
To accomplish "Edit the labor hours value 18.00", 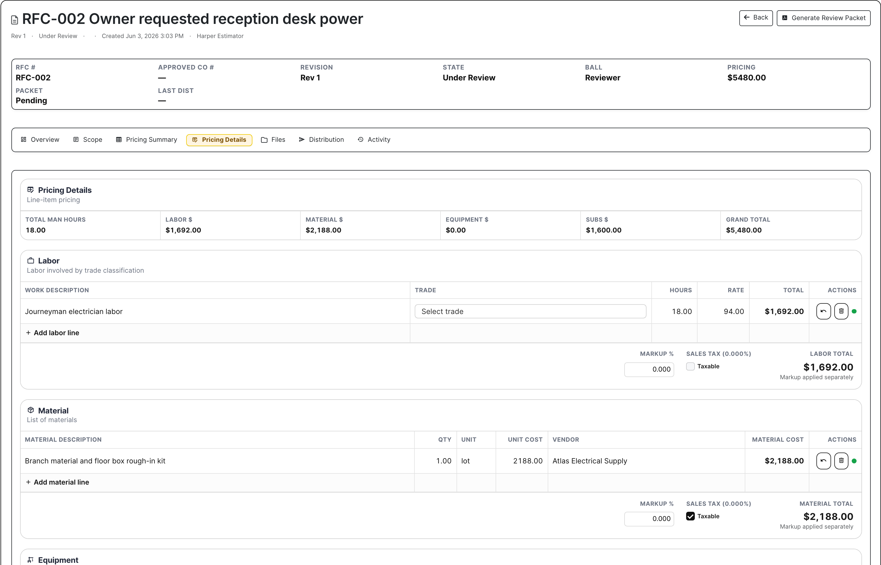I will [x=674, y=312].
